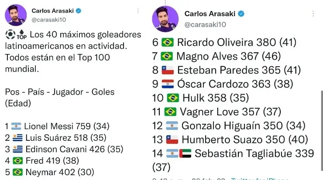
Task: Open the left tweet's profile avatar
Action: (x=16, y=15)
